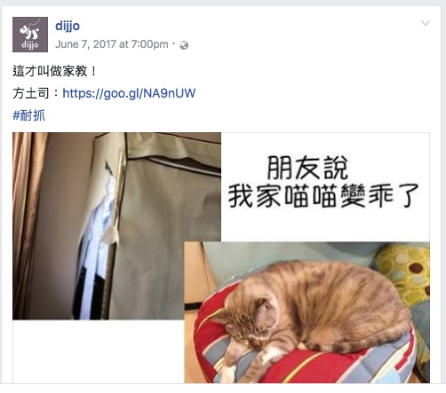Click the brown curtain in the photo

(27, 224)
